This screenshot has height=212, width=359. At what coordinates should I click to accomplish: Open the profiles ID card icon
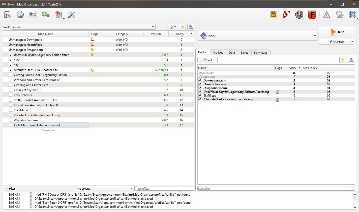coord(33,15)
